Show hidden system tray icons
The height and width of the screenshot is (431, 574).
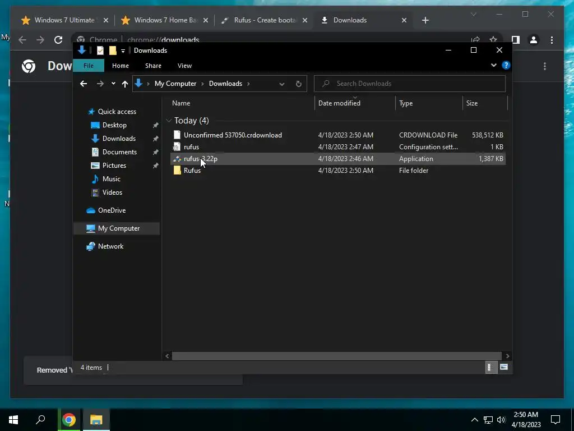pyautogui.click(x=474, y=420)
